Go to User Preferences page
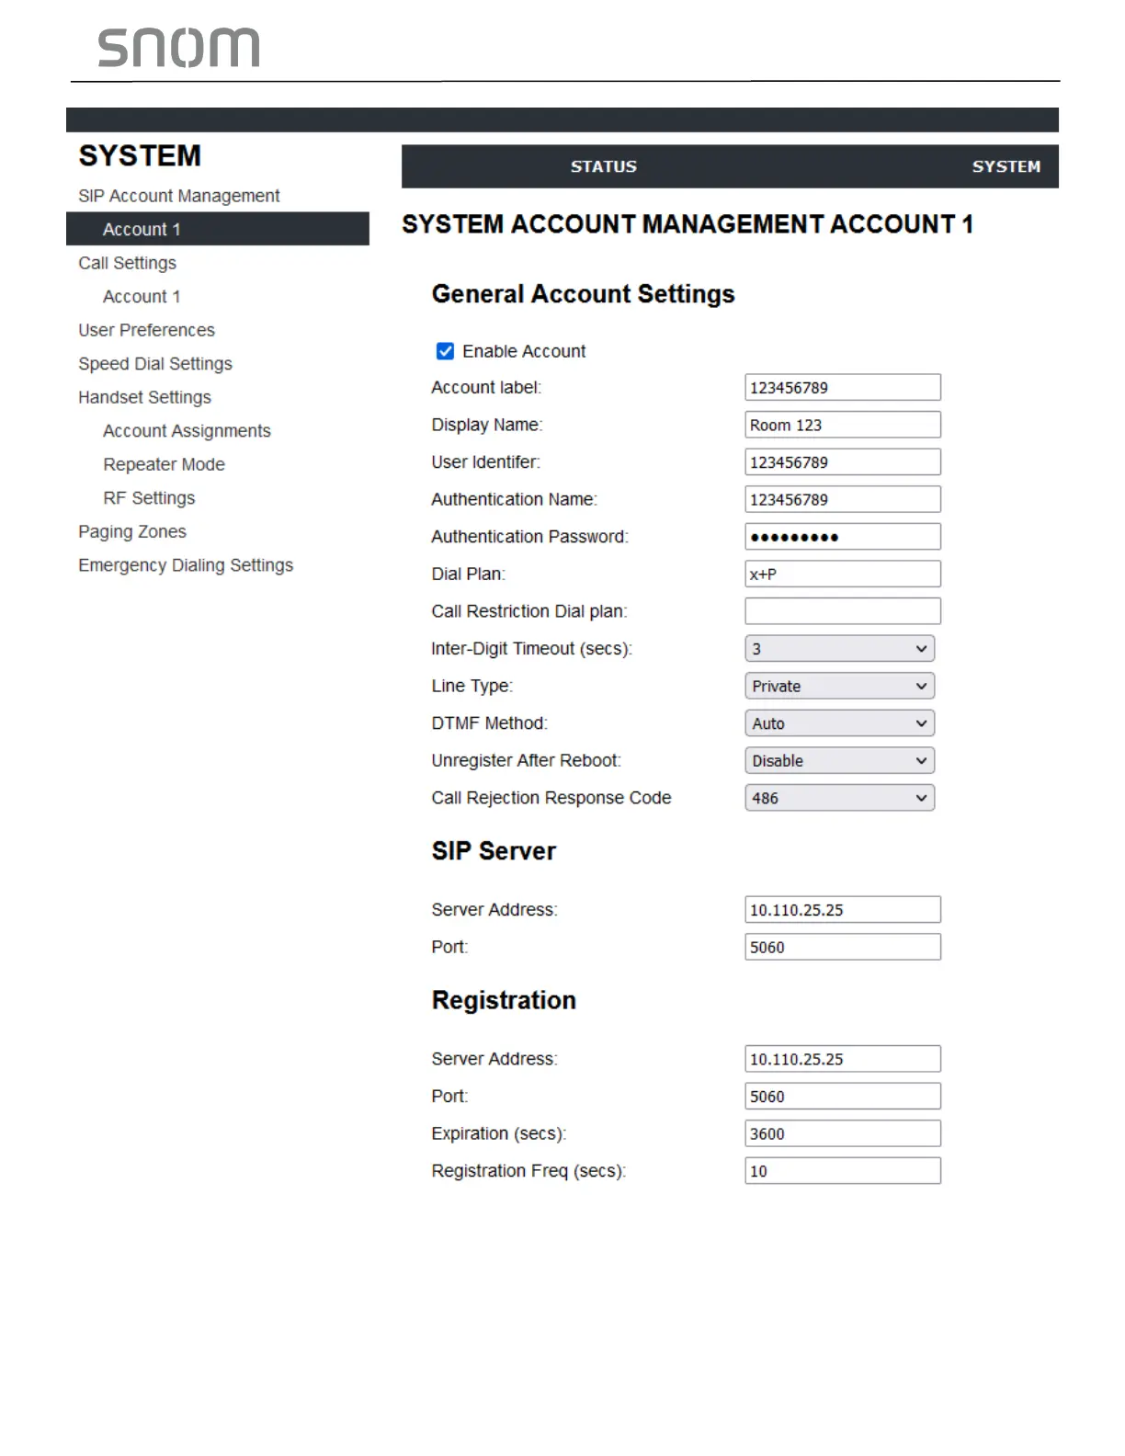The height and width of the screenshot is (1456, 1125). coord(146,330)
